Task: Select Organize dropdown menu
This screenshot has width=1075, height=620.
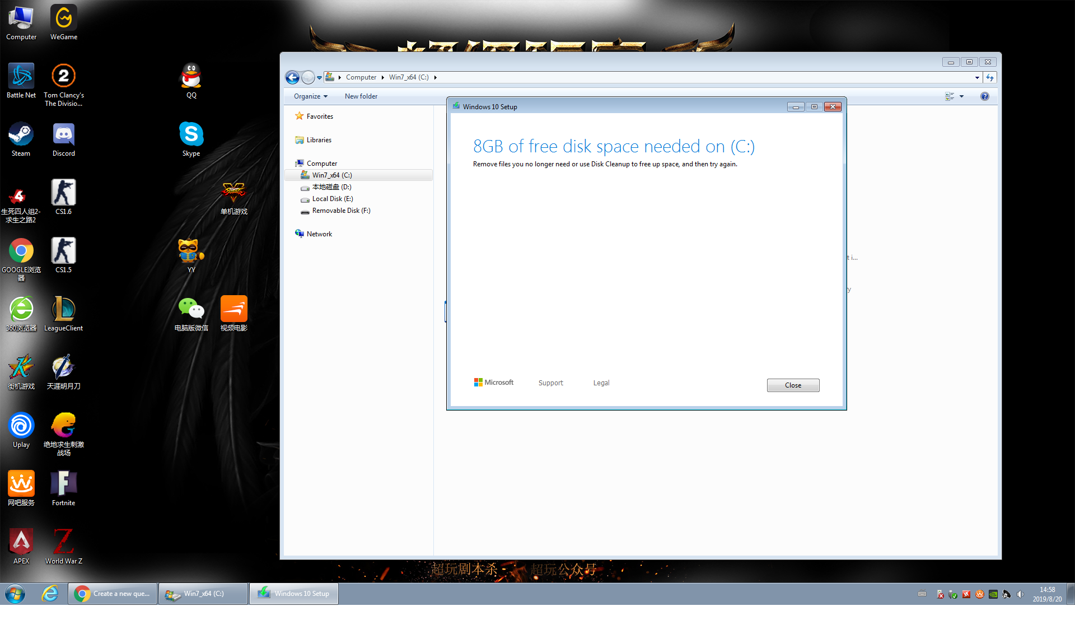Action: point(310,96)
